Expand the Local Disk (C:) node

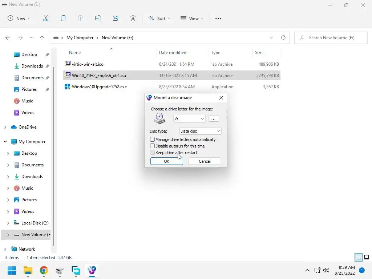pos(8,223)
